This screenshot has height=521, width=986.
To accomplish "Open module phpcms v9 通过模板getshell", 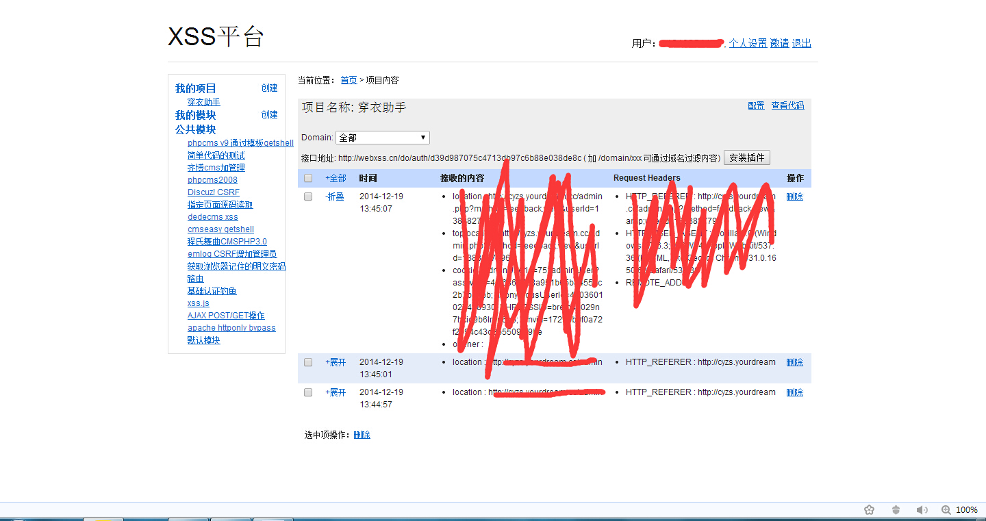I will pos(240,143).
